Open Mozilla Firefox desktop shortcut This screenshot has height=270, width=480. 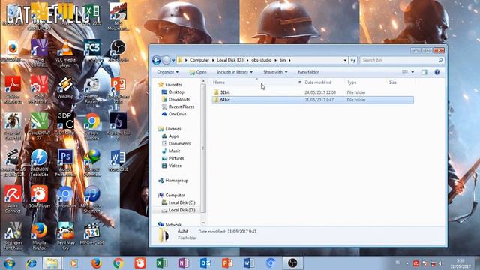point(39,235)
